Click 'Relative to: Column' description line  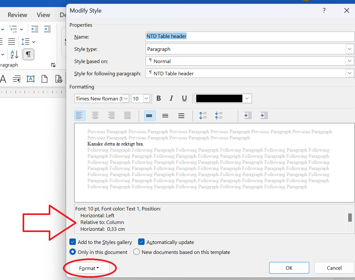coord(102,222)
